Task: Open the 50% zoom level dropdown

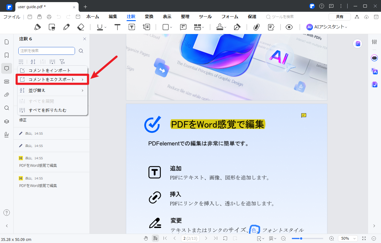Action: [x=348, y=238]
